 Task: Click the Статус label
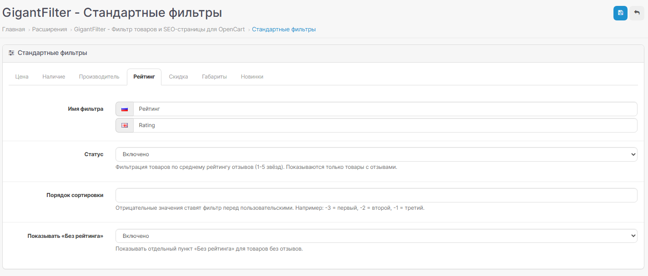tap(94, 154)
